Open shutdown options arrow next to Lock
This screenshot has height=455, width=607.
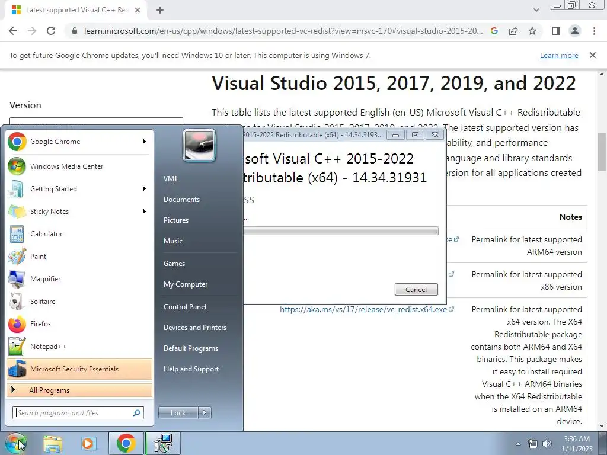(x=205, y=413)
